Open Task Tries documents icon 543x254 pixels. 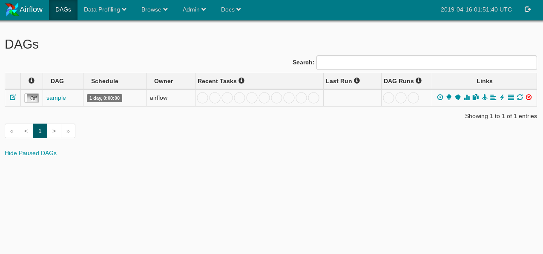[x=476, y=97]
